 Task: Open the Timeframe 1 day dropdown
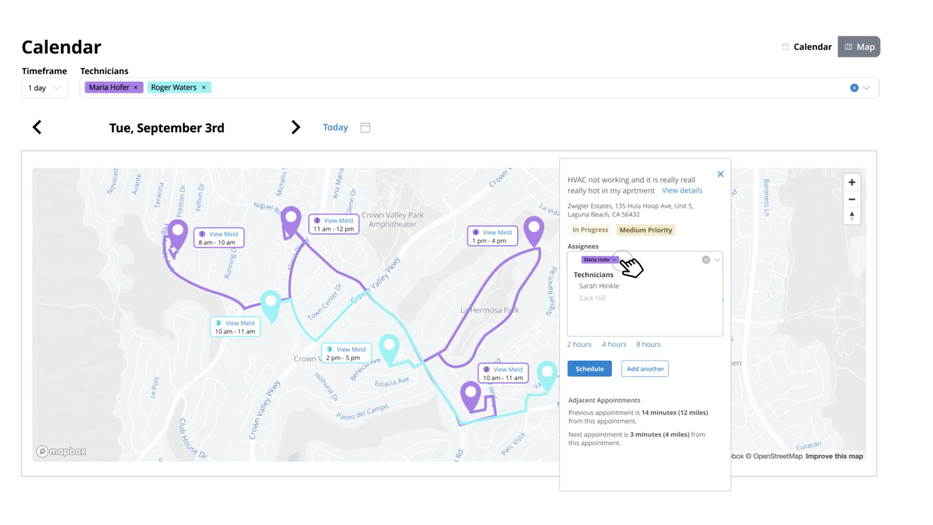pyautogui.click(x=44, y=88)
